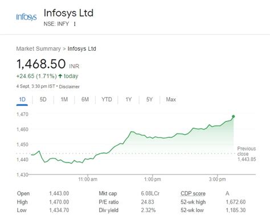The height and width of the screenshot is (219, 270).
Task: Select the 6M chart range tab
Action: (x=85, y=99)
